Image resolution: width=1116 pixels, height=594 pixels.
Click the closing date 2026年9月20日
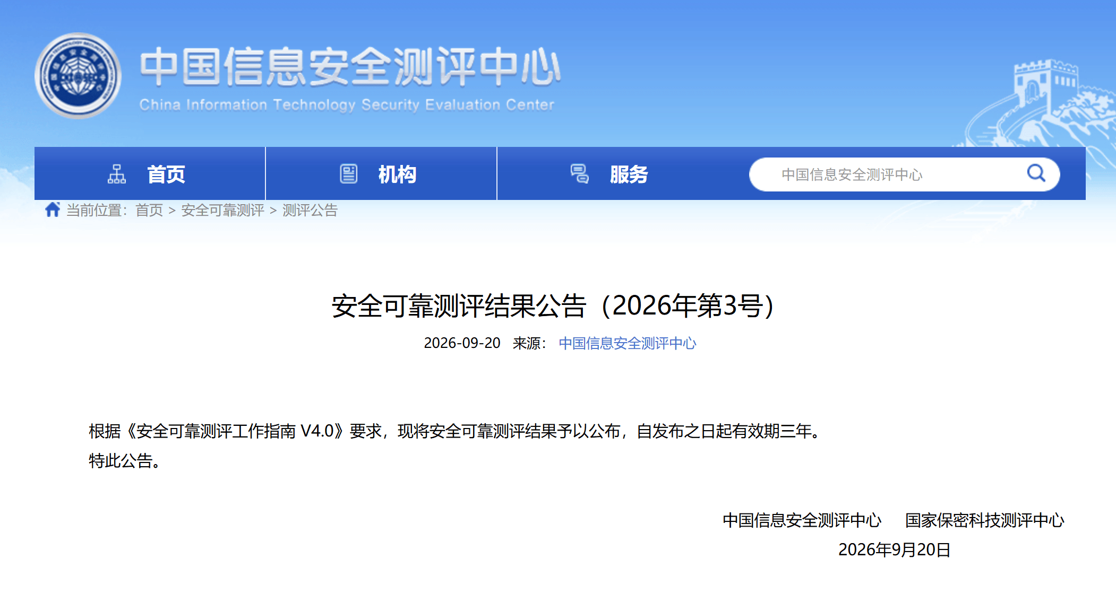894,549
